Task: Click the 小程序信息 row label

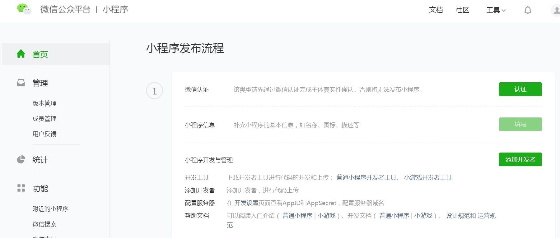Action: click(x=200, y=125)
